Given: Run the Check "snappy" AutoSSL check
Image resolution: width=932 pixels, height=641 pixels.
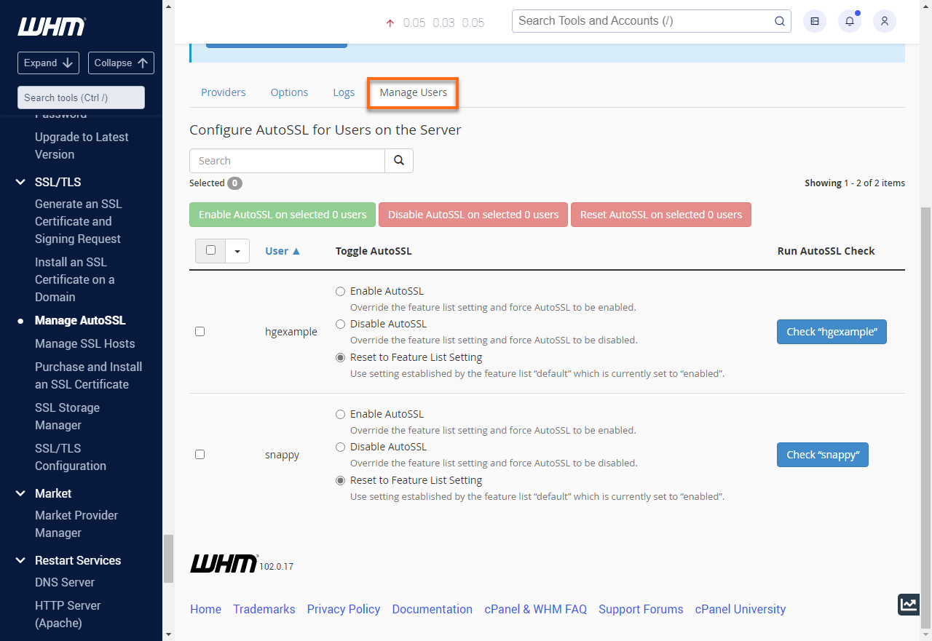Looking at the screenshot, I should [822, 454].
